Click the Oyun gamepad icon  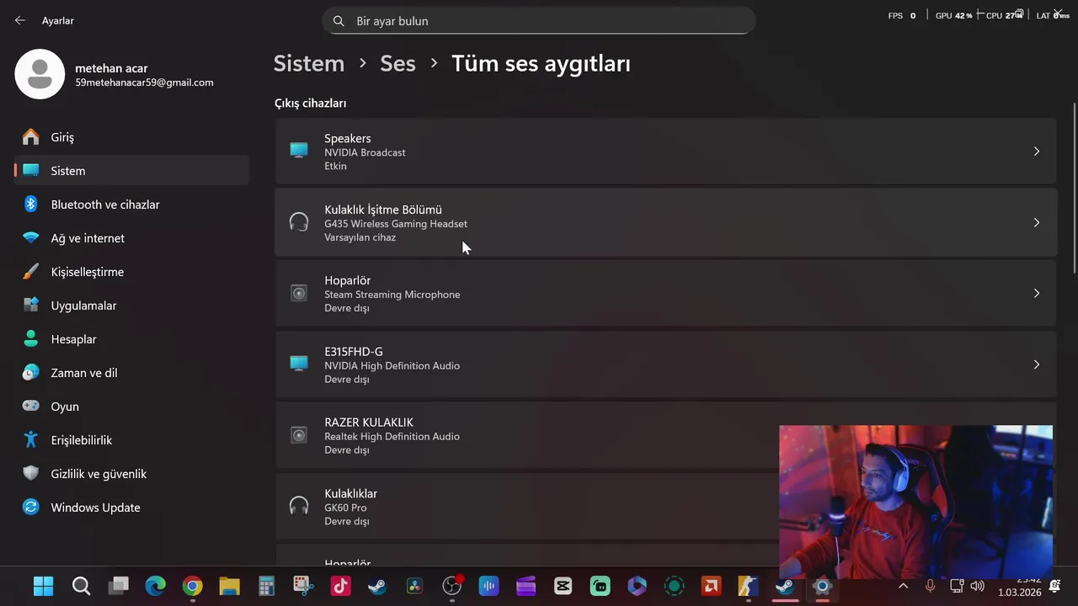coord(31,407)
